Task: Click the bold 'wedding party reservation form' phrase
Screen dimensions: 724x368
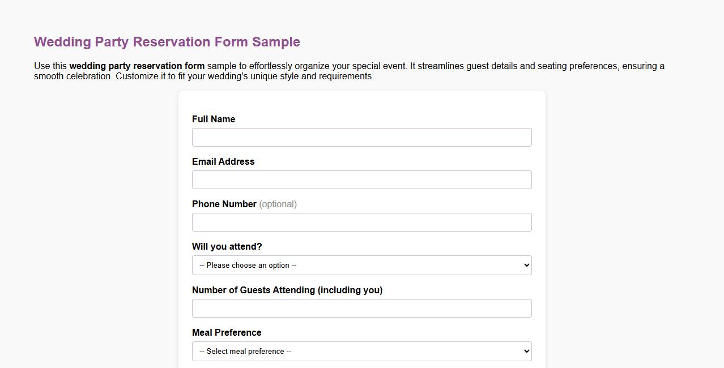Action: coord(137,66)
